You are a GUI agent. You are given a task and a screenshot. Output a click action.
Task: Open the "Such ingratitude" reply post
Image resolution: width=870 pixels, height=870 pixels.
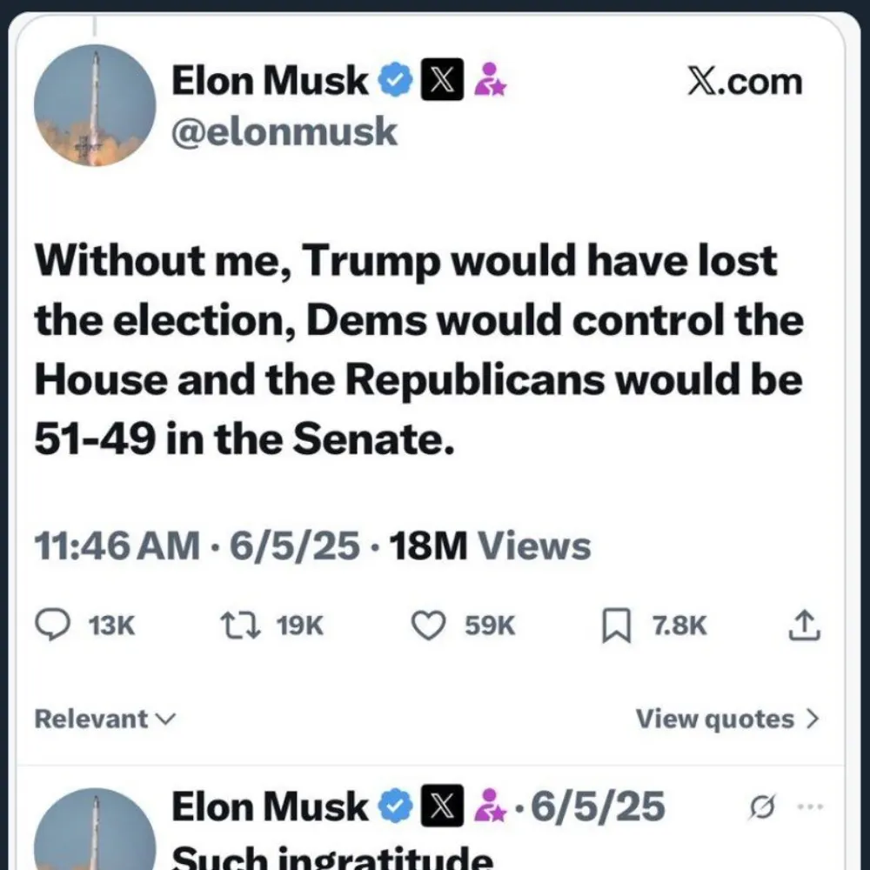[x=332, y=857]
